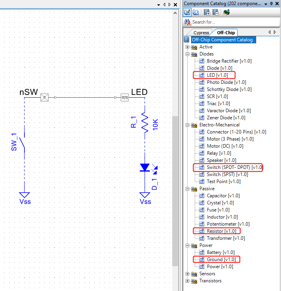Click the open book icon in catalog toolbar

tap(195, 12)
